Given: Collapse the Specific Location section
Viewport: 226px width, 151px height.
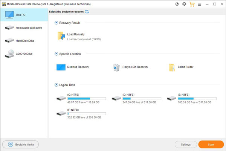Looking at the screenshot, I should pyautogui.click(x=56, y=54).
